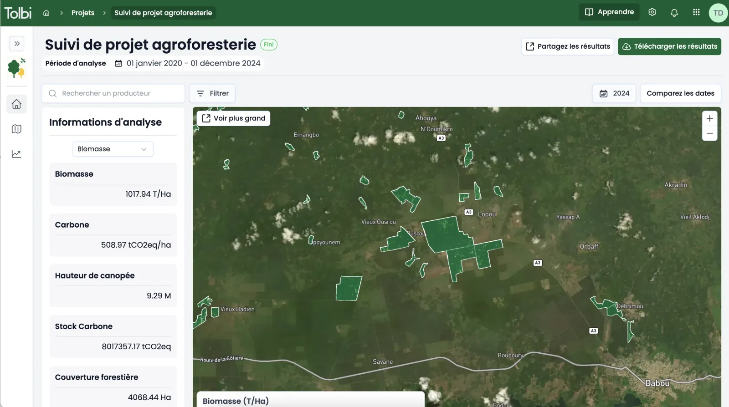Click Voir plus grand on the map

point(234,118)
